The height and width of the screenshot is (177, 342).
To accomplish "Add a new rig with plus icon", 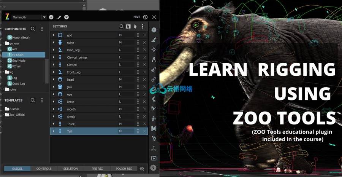I will [51, 17].
